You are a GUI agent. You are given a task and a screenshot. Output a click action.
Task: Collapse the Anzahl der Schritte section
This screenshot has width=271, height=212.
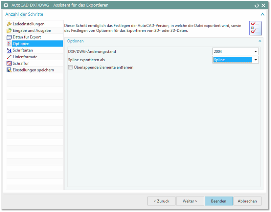[262, 14]
